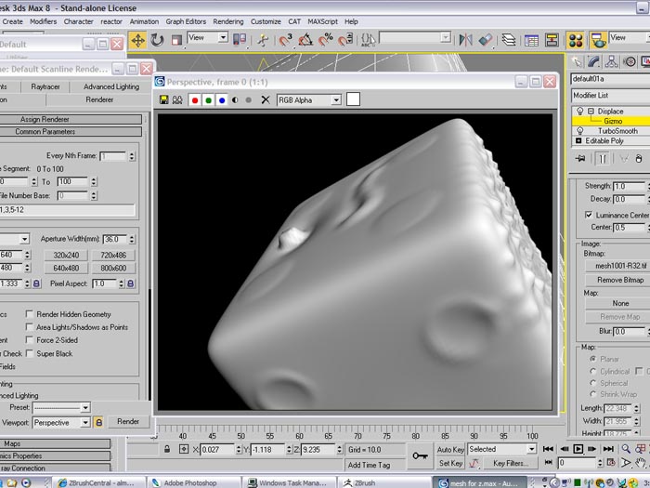This screenshot has height=488, width=650.
Task: Open the Modifiers menu
Action: pyautogui.click(x=43, y=21)
